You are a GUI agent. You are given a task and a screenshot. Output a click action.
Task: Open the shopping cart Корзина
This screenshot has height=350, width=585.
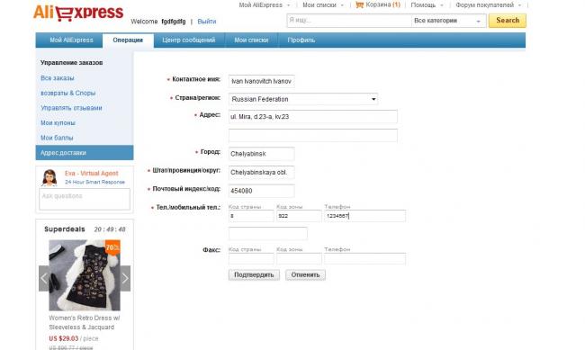pos(378,4)
